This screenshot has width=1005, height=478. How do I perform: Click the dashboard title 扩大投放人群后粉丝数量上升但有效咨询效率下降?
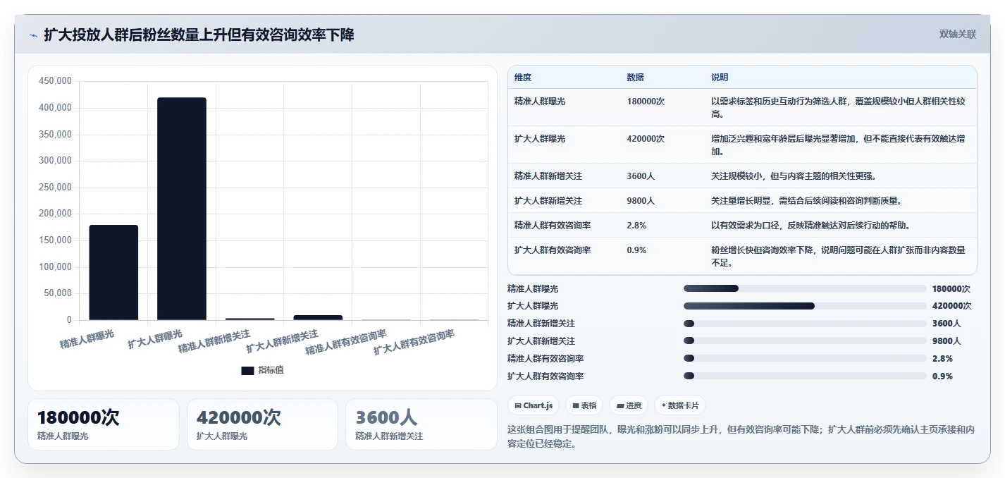[x=199, y=35]
